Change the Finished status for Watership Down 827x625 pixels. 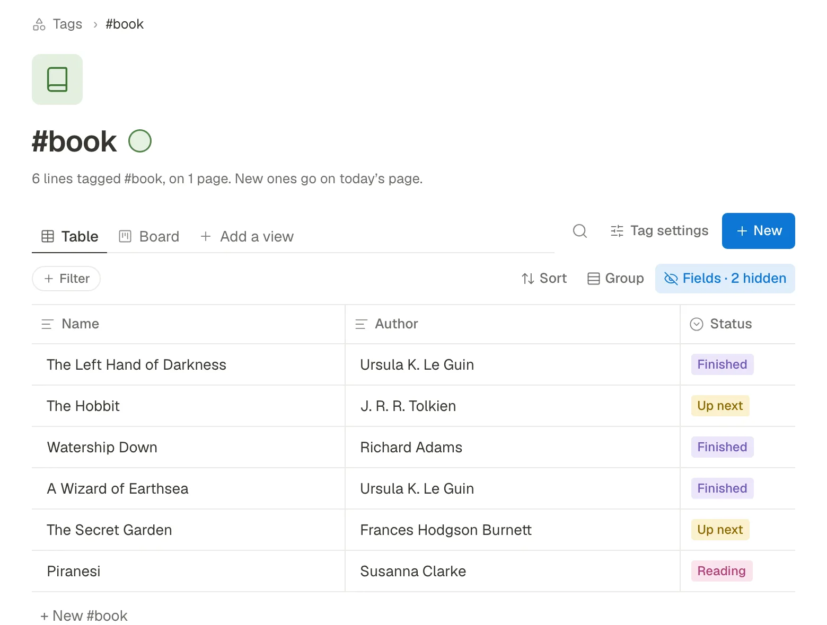click(722, 447)
